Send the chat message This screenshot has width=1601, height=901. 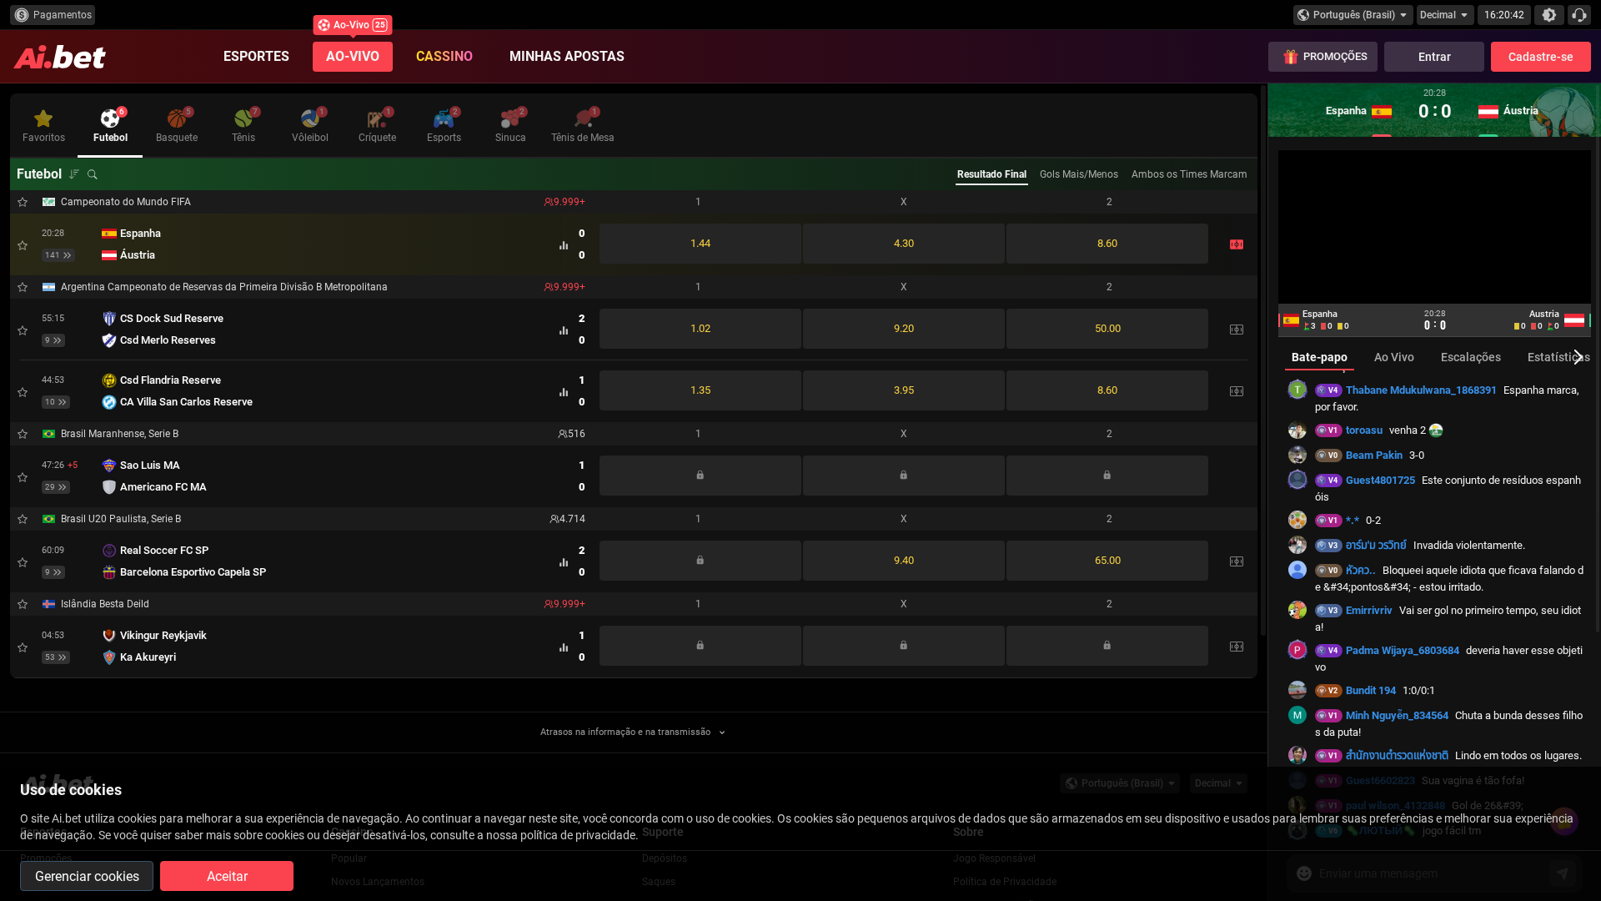[x=1562, y=873]
